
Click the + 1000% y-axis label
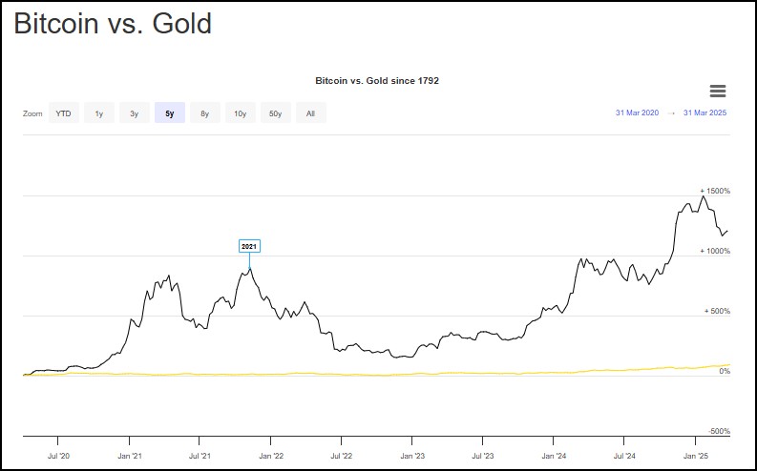click(715, 251)
